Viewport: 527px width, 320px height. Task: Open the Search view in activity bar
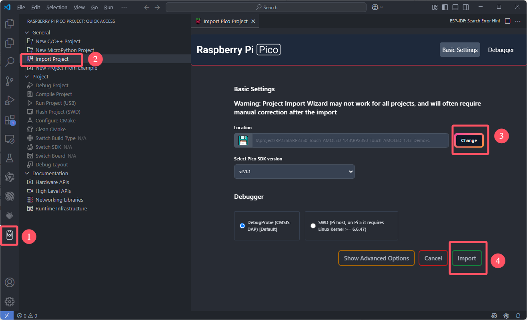click(x=10, y=62)
